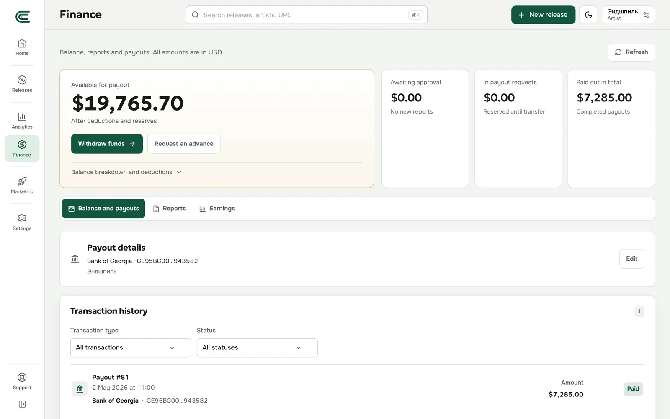Withdraw funds from available balance
Screen dimensions: 670x419
pos(107,144)
